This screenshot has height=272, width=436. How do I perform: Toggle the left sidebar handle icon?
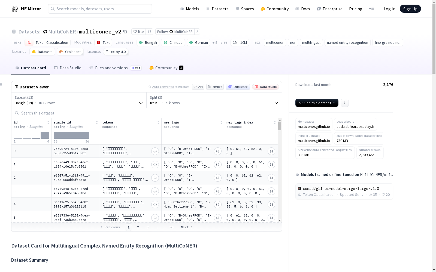coord(1,84)
